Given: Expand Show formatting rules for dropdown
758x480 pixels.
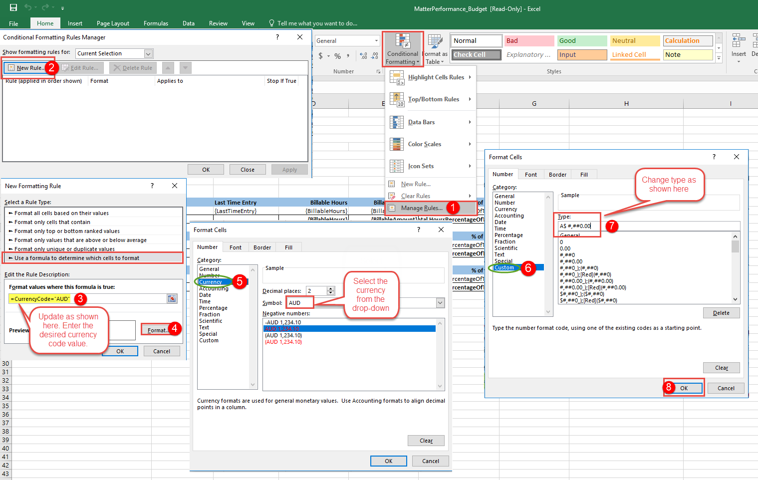Looking at the screenshot, I should click(148, 53).
